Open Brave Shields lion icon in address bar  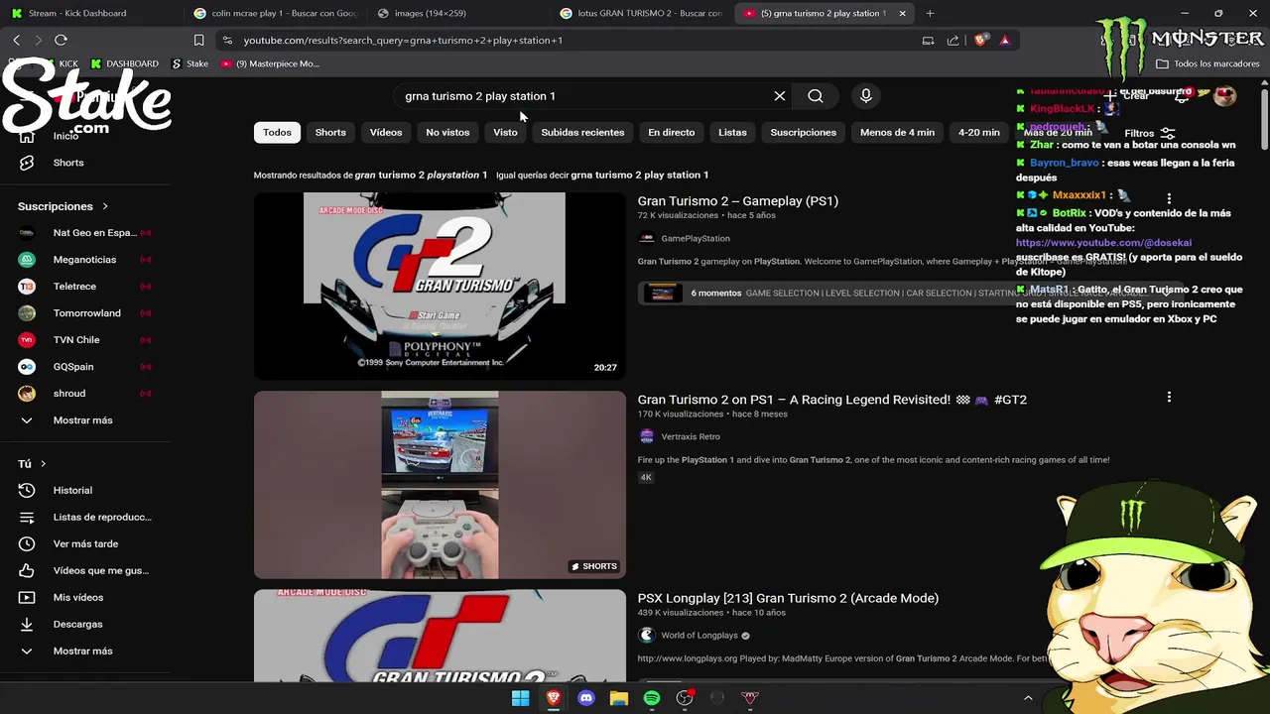coord(981,40)
